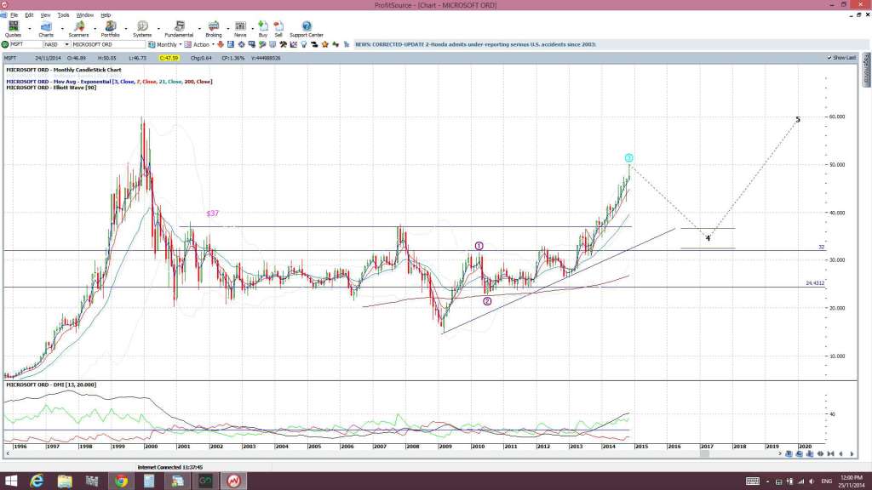Click the green go icon beside MSFT field
The image size is (872, 490).
(x=5, y=44)
